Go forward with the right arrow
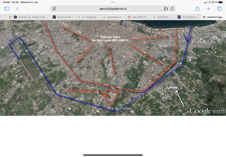This screenshot has width=226, height=157. tap(27, 9)
